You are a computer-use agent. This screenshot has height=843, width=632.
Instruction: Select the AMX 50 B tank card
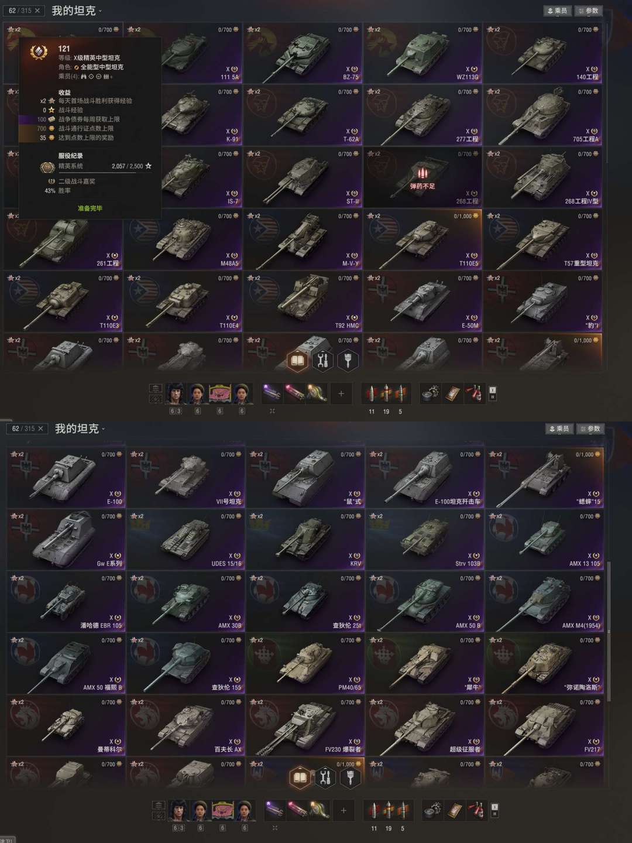425,601
